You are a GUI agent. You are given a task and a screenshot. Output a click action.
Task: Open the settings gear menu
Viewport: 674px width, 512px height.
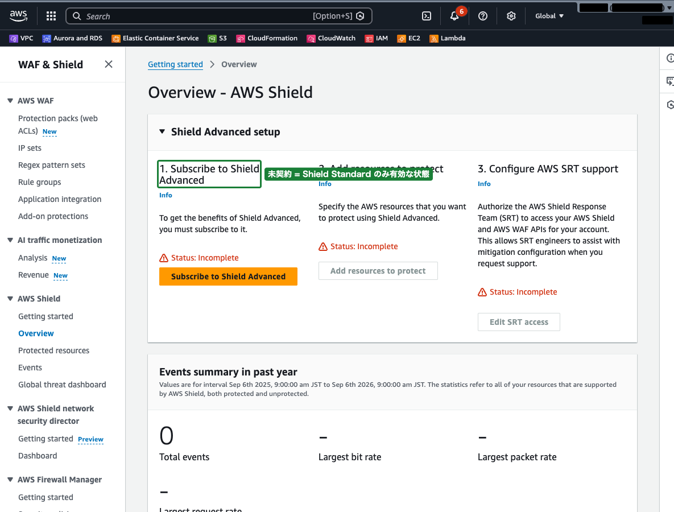(511, 16)
